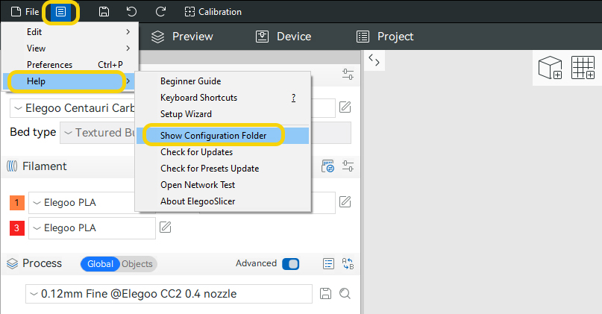The width and height of the screenshot is (602, 314).
Task: Click the undo arrow icon
Action: coord(132,12)
